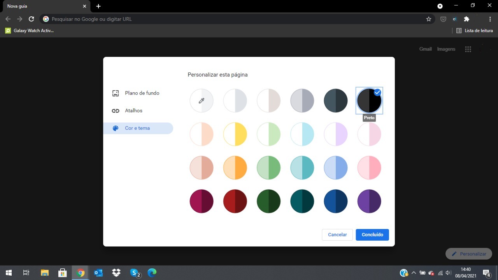Choose the dark green theme swatch
This screenshot has width=498, height=280.
click(268, 201)
